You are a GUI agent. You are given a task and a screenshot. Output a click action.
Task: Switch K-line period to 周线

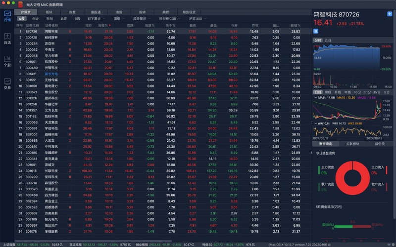[328, 92]
